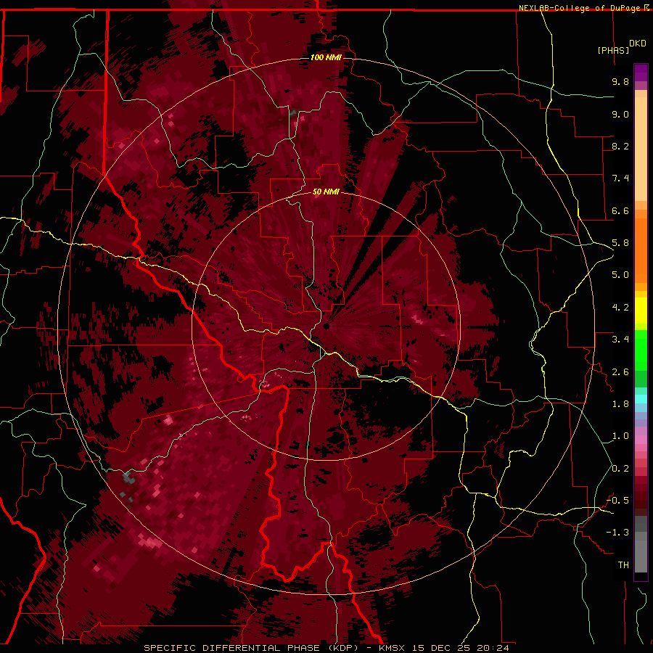The height and width of the screenshot is (653, 653).
Task: Click the yellow segment of the color bar
Action: 641,311
